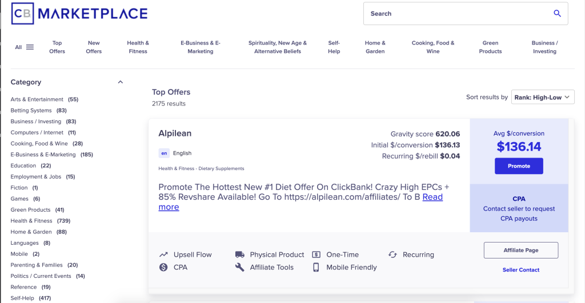Filter by Mobile category
Screen dimensions: 585x303
click(x=25, y=254)
